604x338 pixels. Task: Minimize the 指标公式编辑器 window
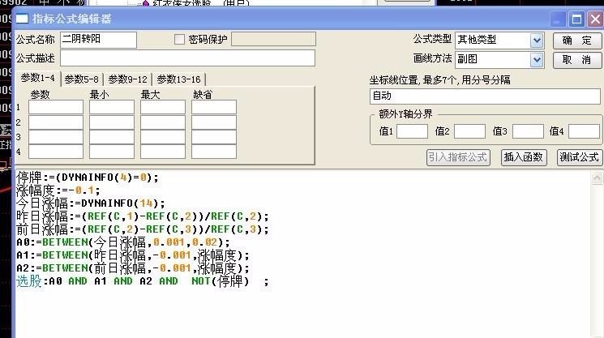tap(558, 19)
